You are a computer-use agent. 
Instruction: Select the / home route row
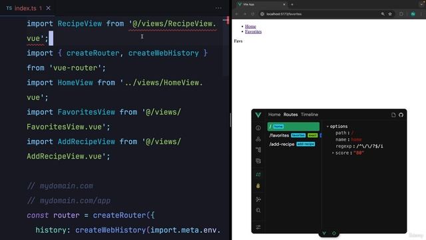[x=294, y=127]
